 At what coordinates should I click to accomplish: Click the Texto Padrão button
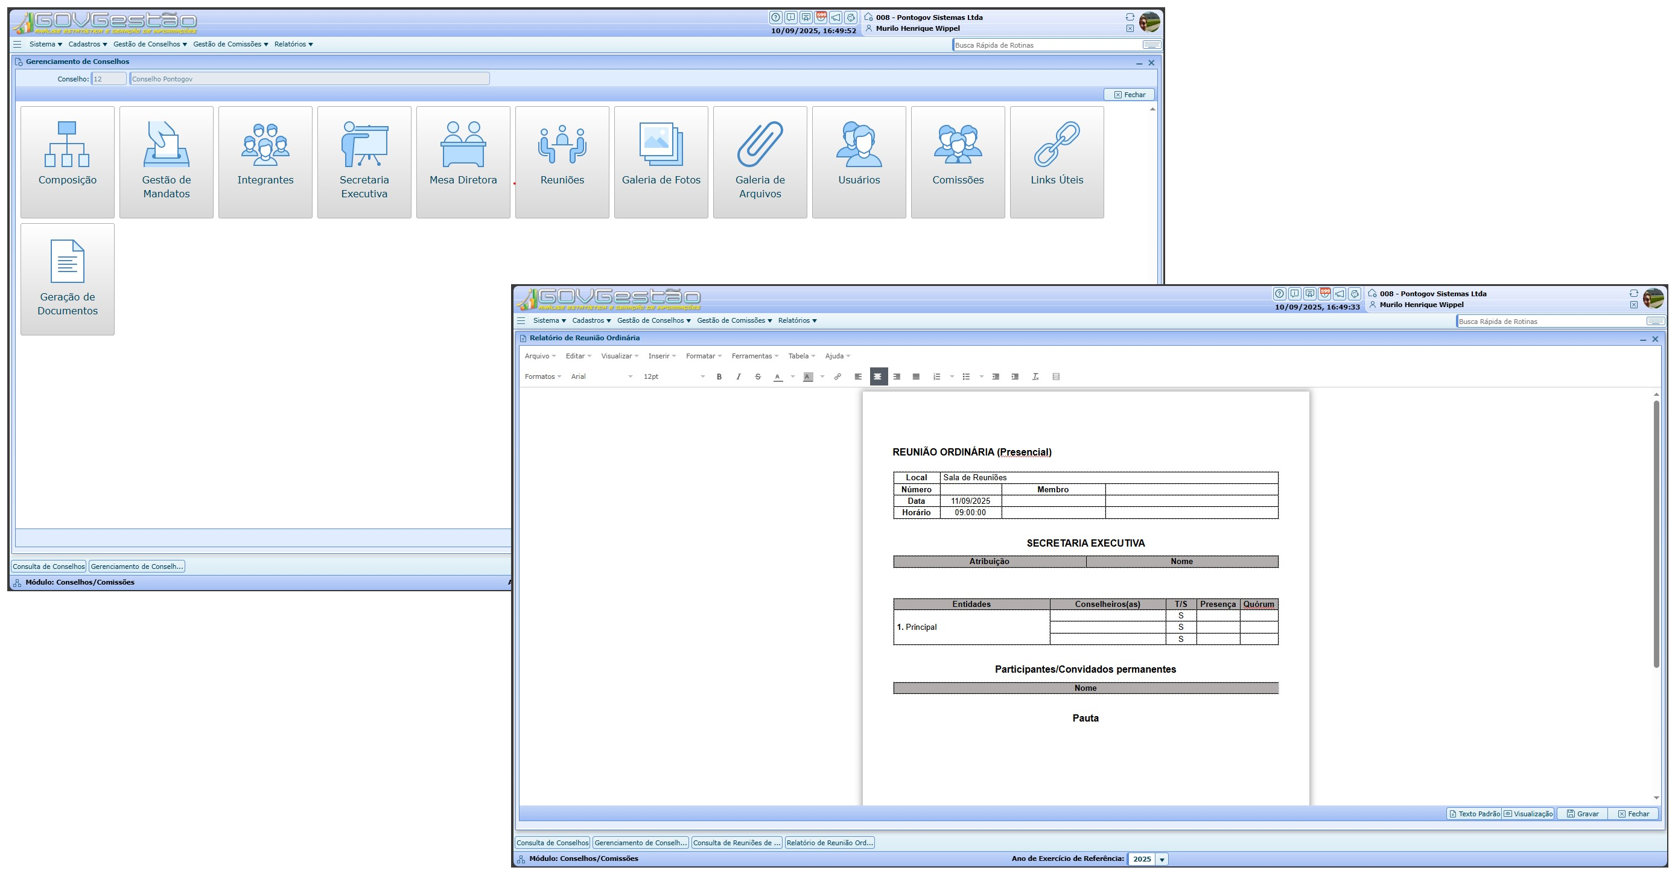click(1473, 814)
